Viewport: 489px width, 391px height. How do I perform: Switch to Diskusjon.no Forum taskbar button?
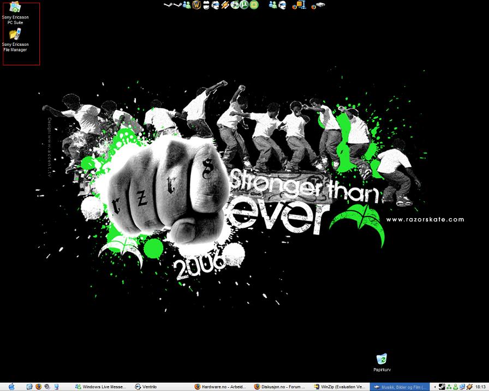click(x=279, y=387)
